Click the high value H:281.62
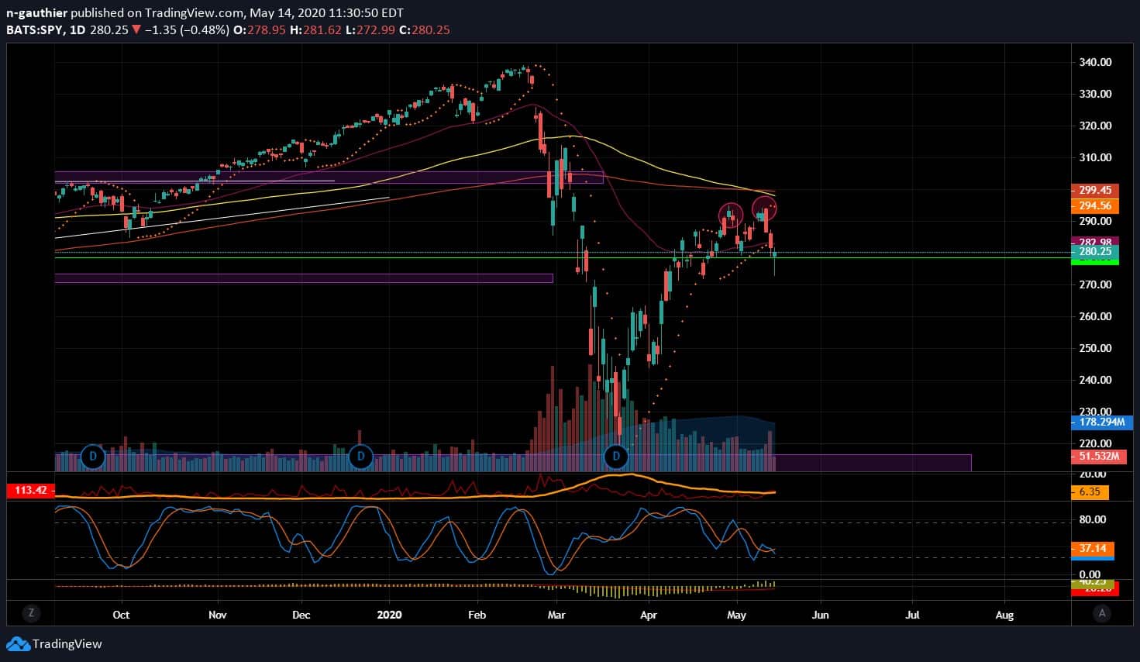This screenshot has width=1140, height=662. point(315,30)
